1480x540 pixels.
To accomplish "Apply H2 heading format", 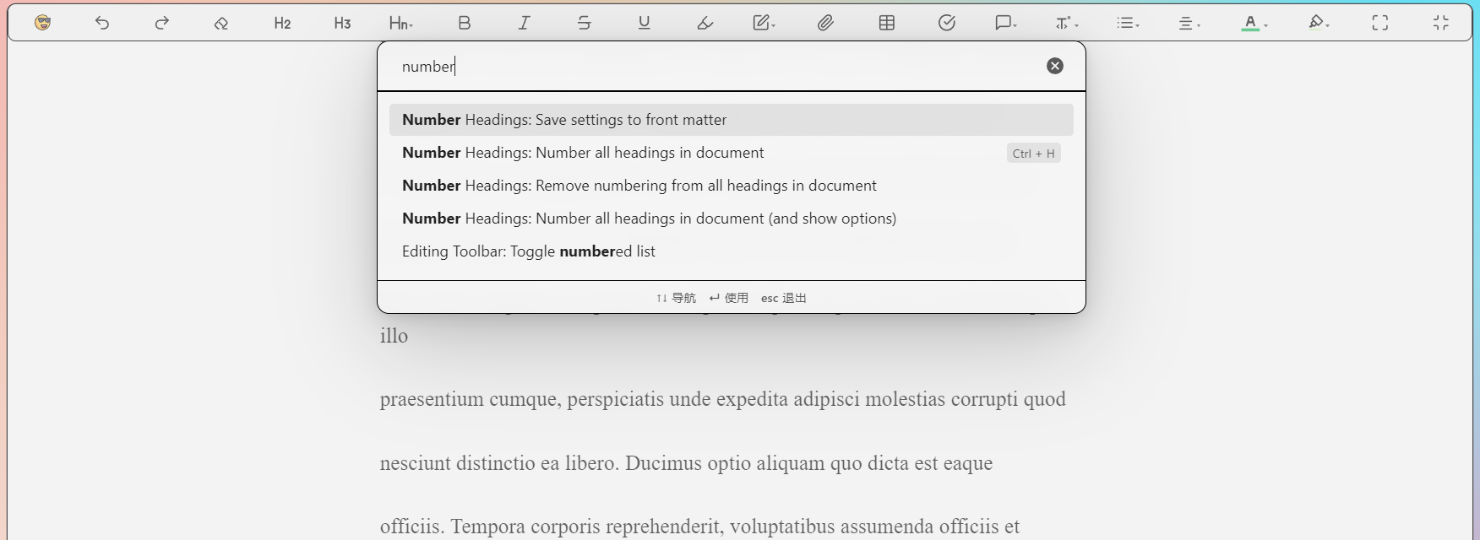I will tap(282, 23).
